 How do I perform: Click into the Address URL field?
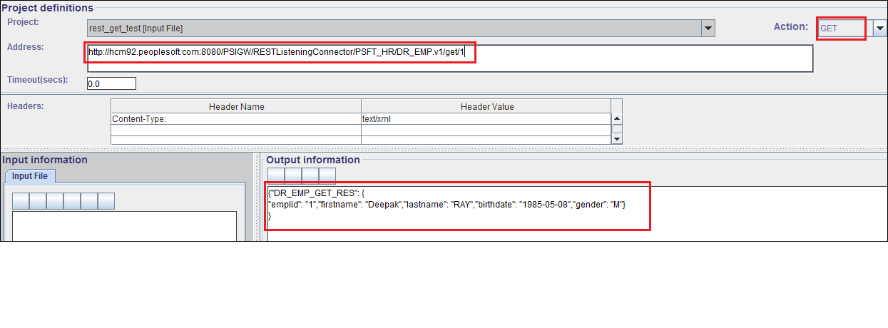(450, 58)
